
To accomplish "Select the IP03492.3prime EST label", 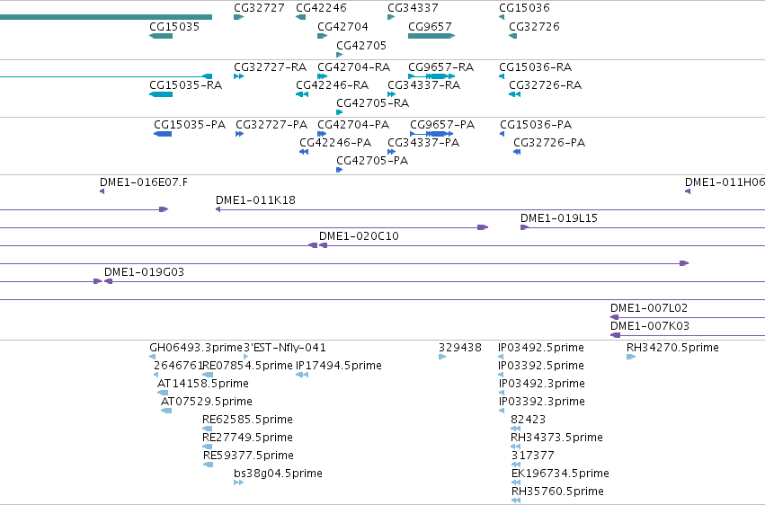I will click(x=541, y=384).
